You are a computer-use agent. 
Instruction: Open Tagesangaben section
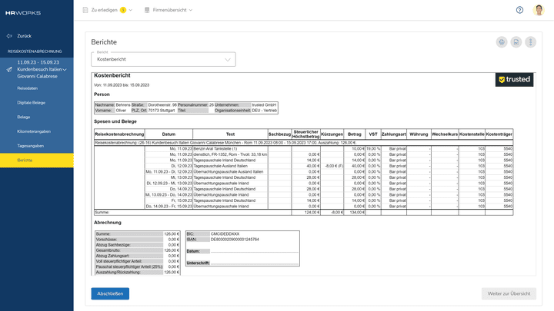tap(30, 145)
